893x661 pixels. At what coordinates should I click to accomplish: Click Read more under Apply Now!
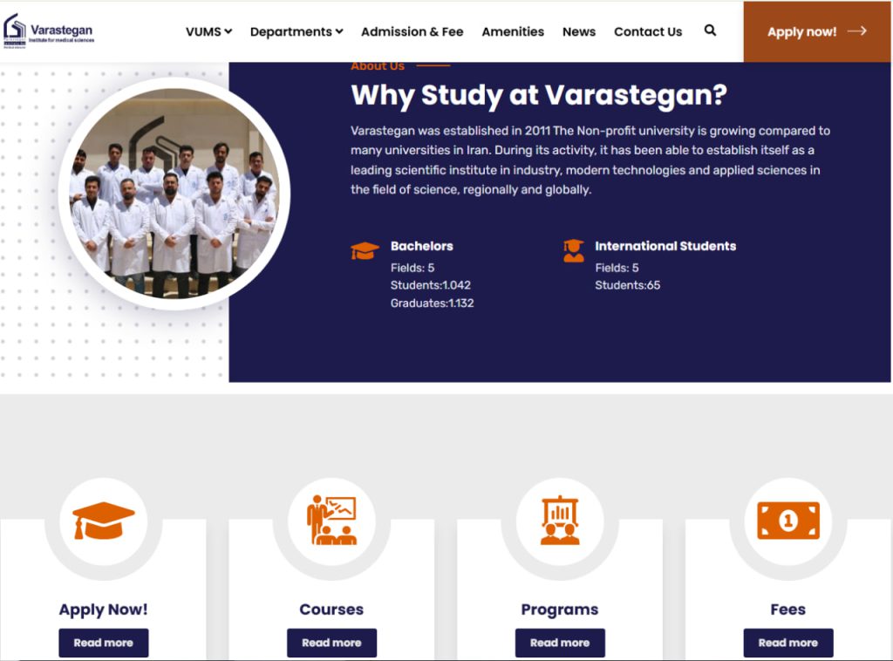103,643
